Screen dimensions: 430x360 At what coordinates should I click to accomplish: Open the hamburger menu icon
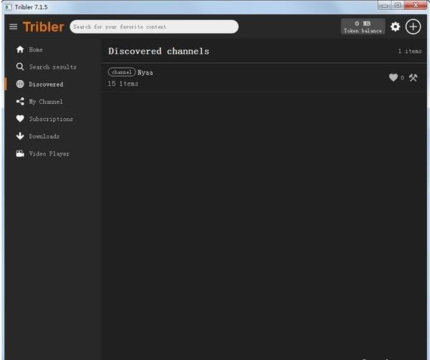point(13,26)
